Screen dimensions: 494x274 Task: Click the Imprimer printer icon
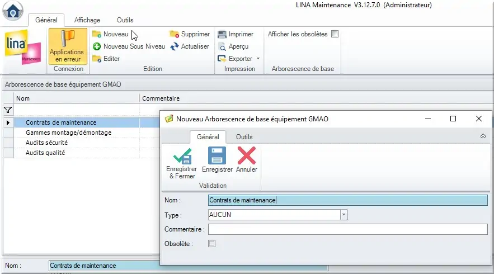tap(222, 34)
